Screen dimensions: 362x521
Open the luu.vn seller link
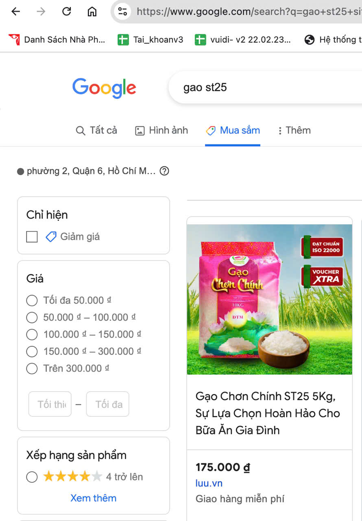point(209,483)
